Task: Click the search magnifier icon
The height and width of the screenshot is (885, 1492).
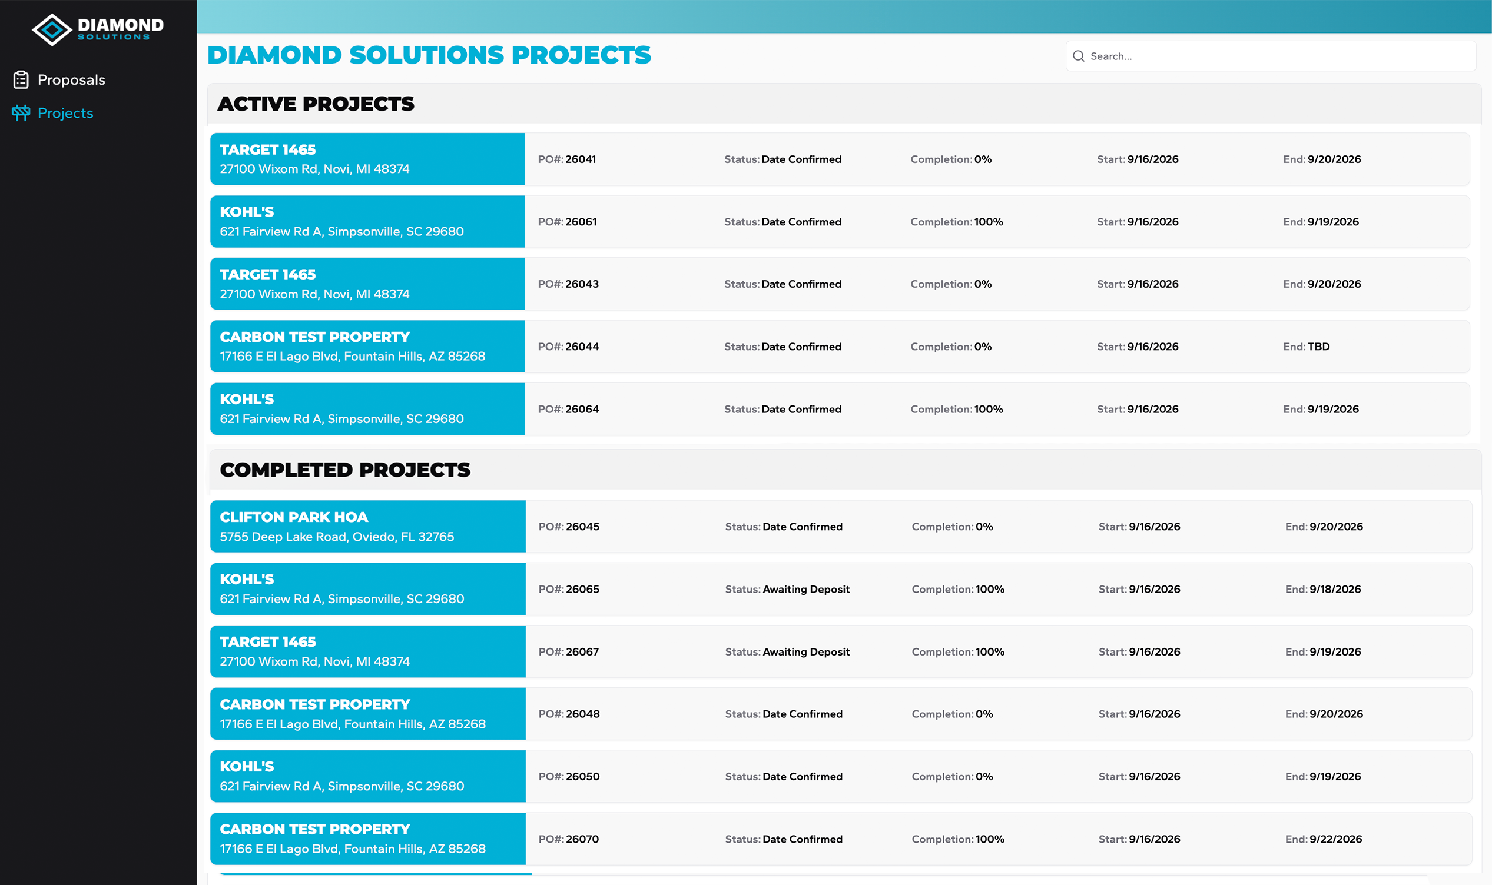Action: [1079, 56]
